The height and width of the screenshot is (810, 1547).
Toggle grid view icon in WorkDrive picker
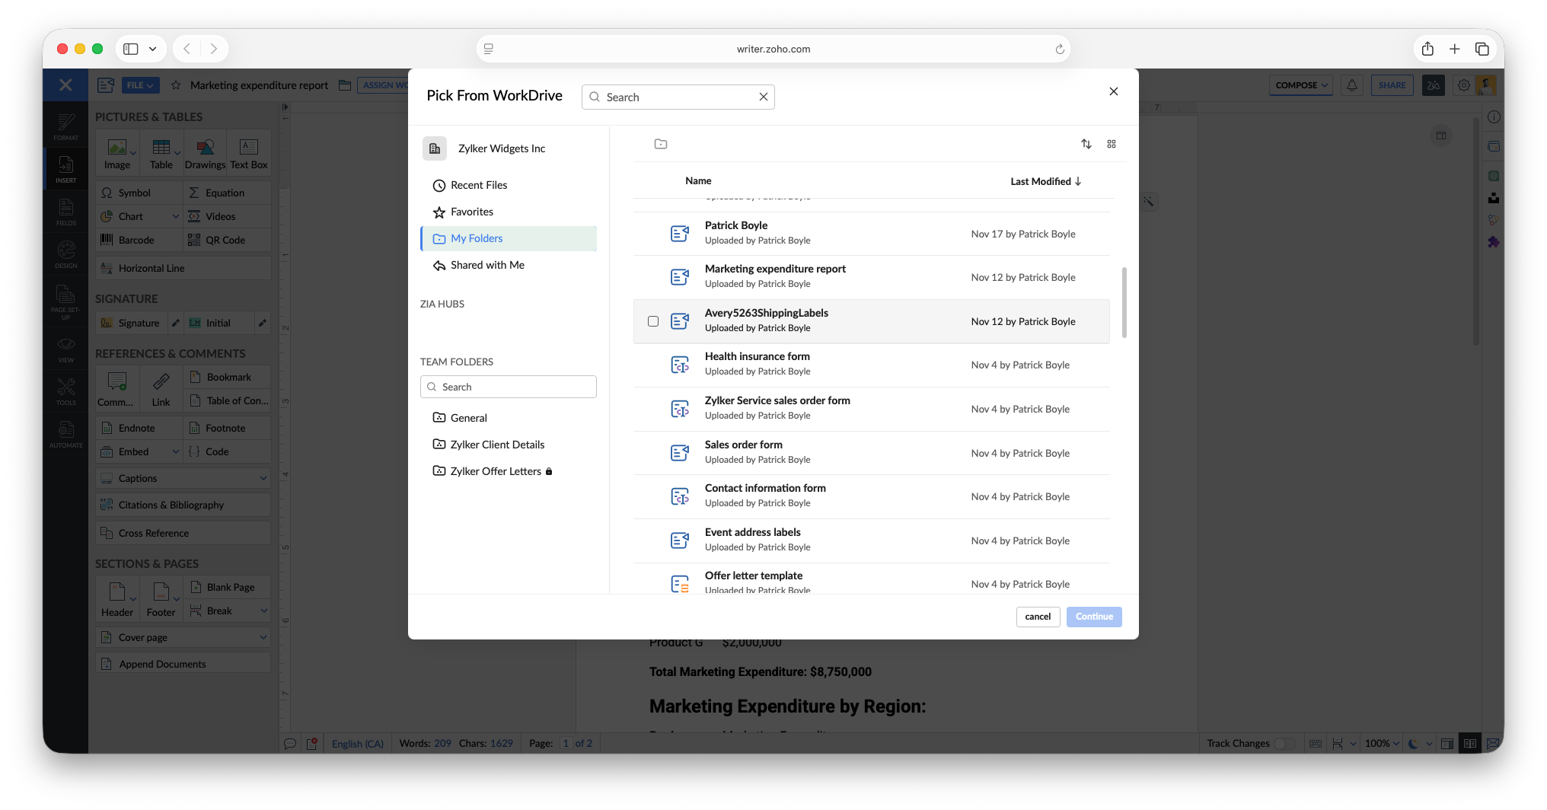click(x=1112, y=144)
